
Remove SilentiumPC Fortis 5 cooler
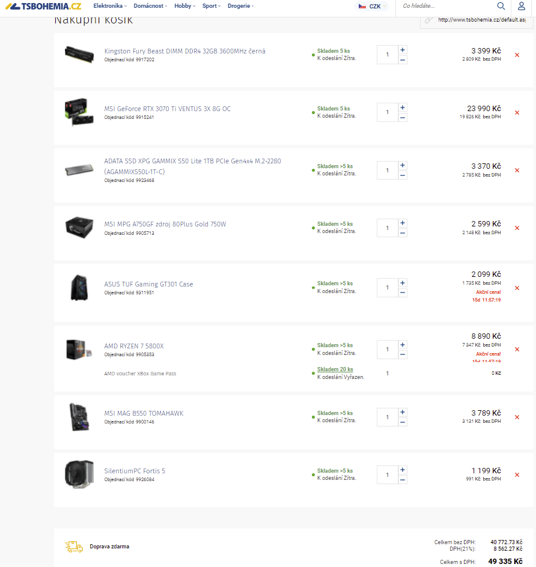coord(517,475)
